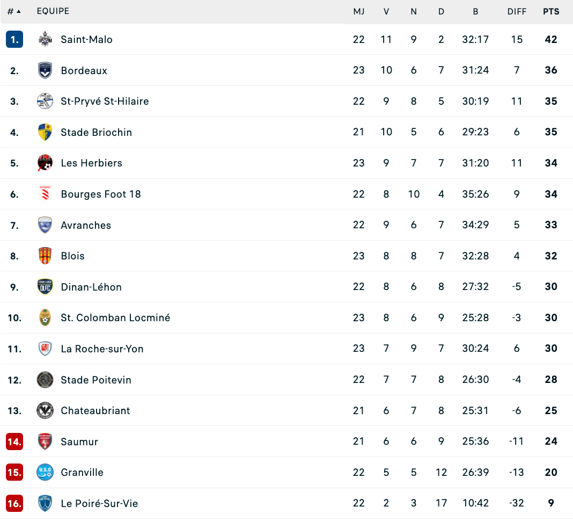
Task: Open the St-Pryvé St-Hilaire team link
Action: (x=105, y=101)
